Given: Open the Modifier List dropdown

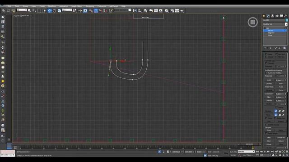Looking at the screenshot, I should coord(275,24).
